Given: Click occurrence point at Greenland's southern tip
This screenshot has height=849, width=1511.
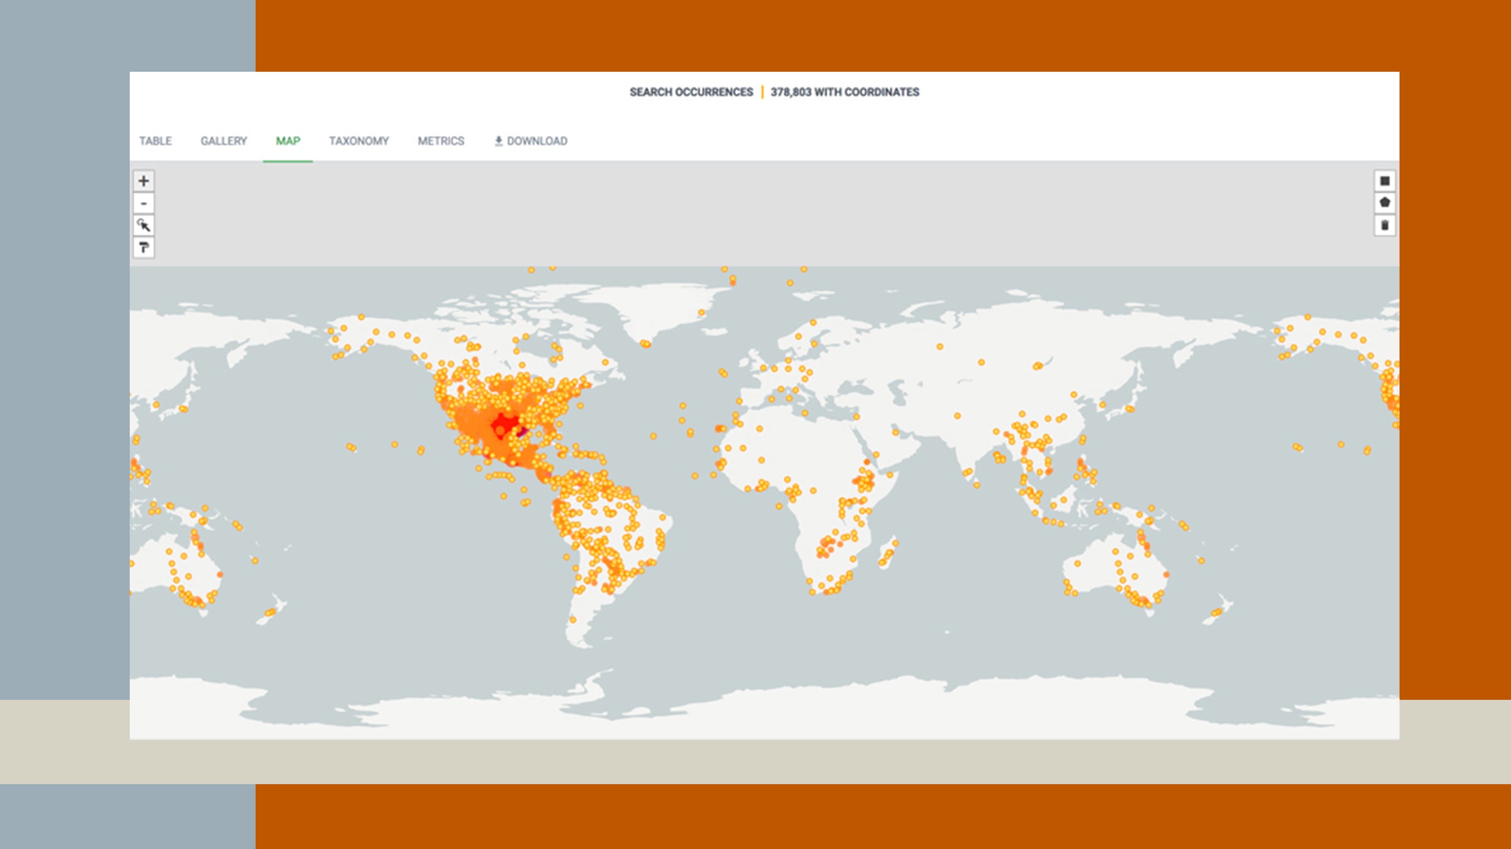Looking at the screenshot, I should click(645, 344).
